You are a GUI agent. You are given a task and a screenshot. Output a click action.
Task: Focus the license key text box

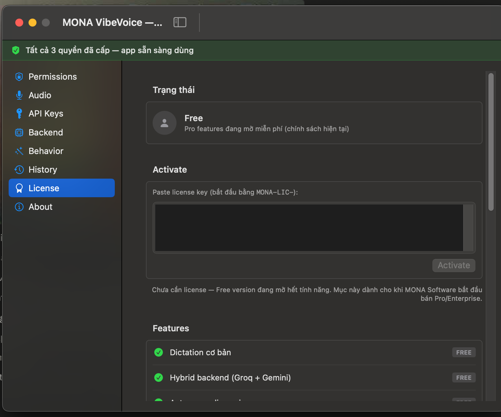[x=309, y=228]
